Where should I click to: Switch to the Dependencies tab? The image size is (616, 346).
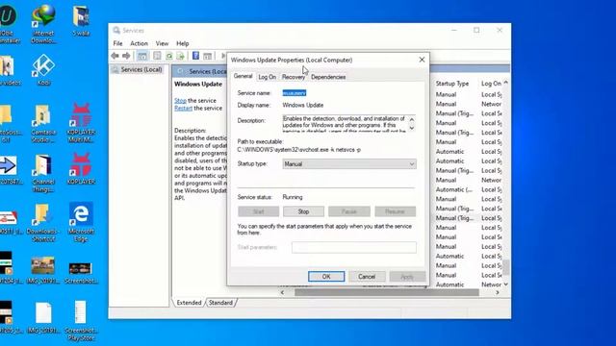coord(328,77)
